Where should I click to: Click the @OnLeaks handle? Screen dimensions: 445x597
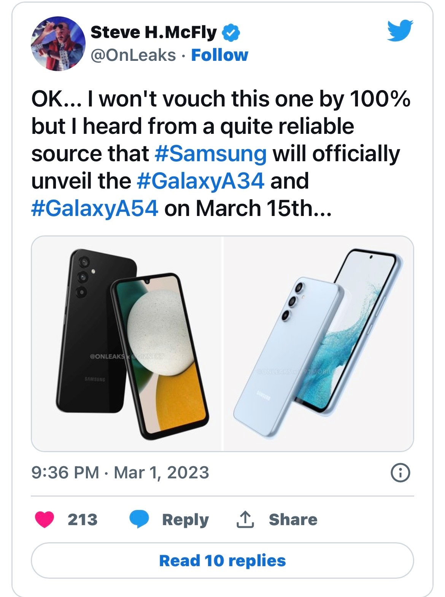133,55
